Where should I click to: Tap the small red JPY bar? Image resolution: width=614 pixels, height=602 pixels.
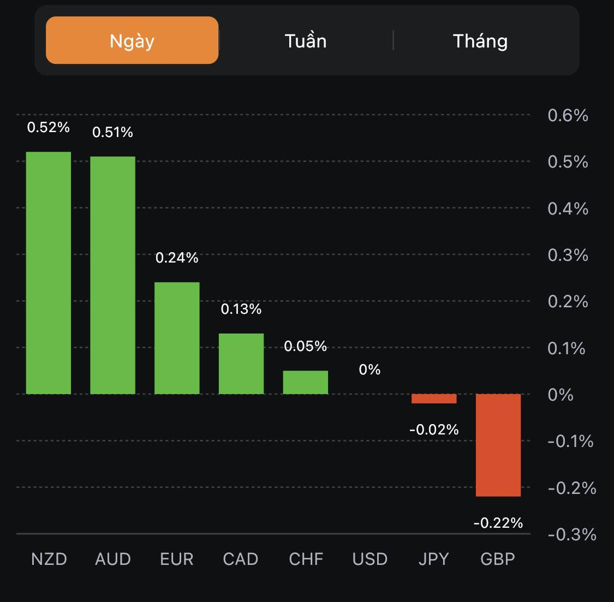[434, 398]
